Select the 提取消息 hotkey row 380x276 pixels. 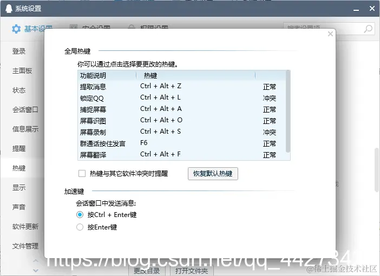pos(182,87)
